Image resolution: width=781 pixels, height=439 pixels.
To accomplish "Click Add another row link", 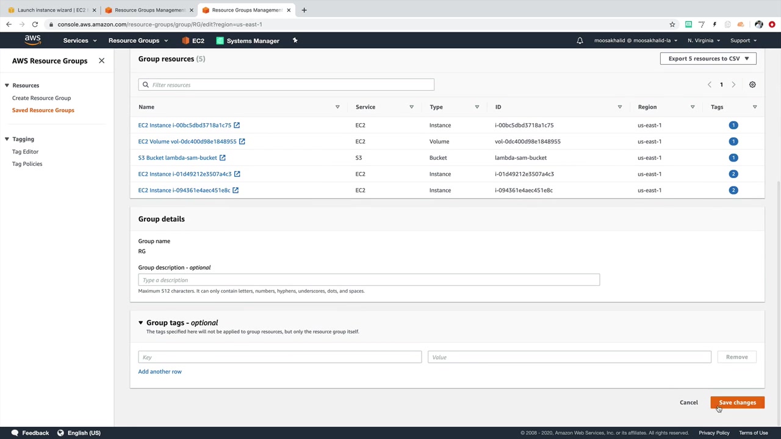I will [x=160, y=371].
